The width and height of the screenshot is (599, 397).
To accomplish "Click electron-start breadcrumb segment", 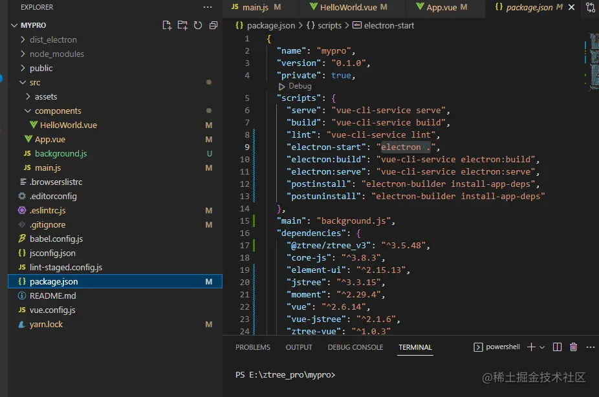I will [x=389, y=26].
